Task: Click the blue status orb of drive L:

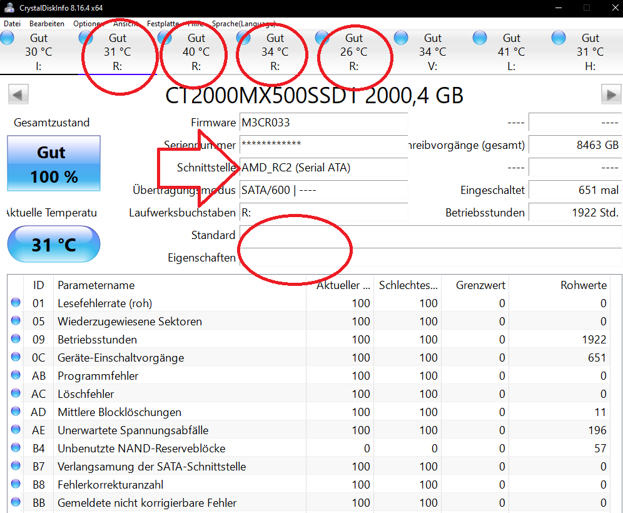Action: coord(480,38)
